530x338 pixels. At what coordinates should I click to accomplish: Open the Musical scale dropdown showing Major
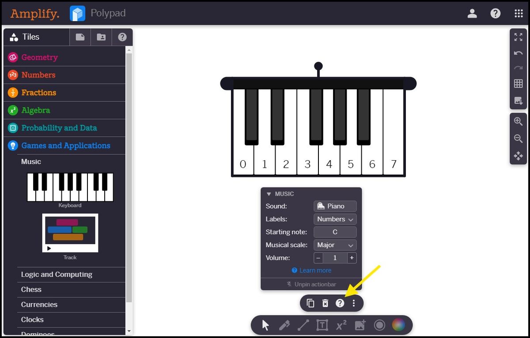click(x=334, y=245)
